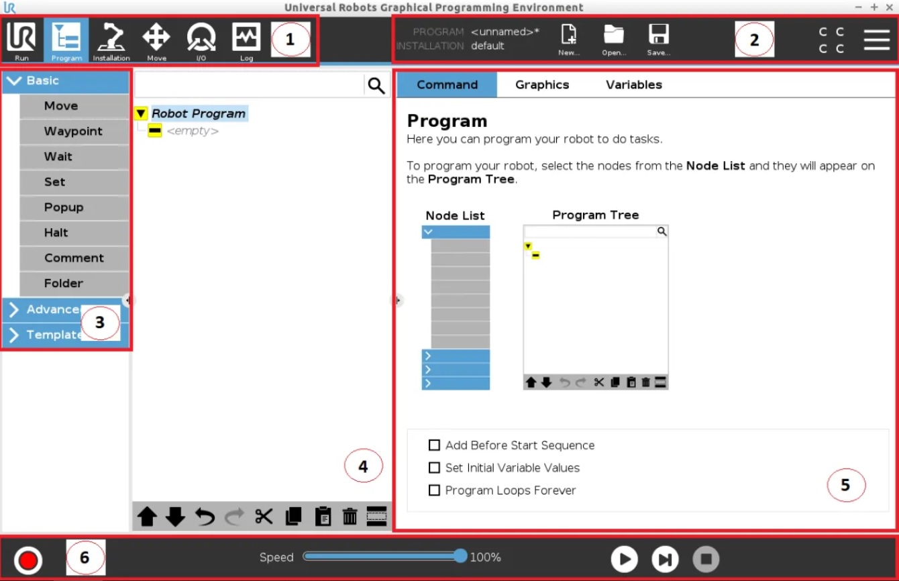899x581 pixels.
Task: Redo the last program edit
Action: pyautogui.click(x=234, y=517)
